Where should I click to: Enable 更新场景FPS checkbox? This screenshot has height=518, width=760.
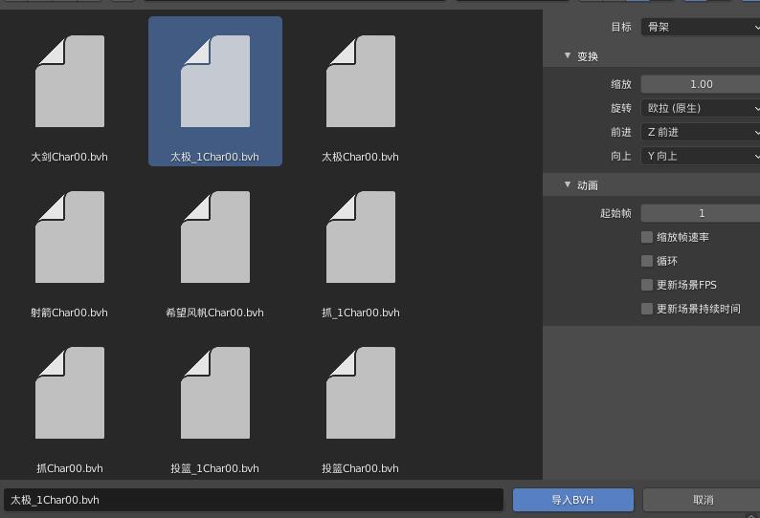pyautogui.click(x=647, y=285)
